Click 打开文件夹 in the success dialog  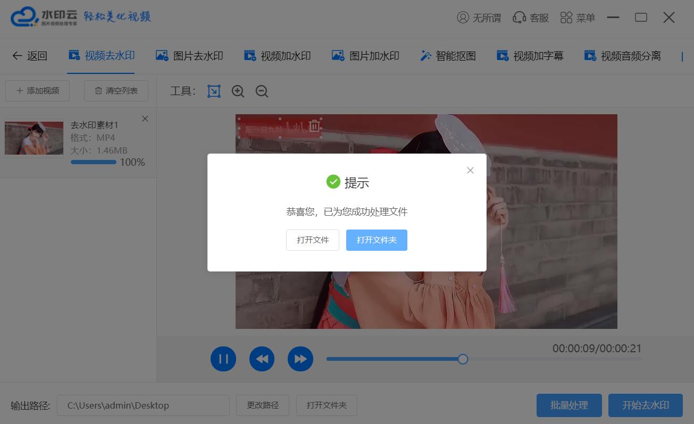point(377,240)
